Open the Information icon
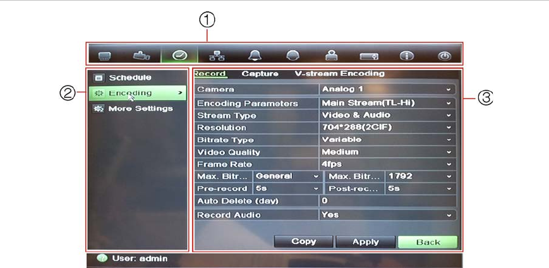549x268 pixels. (x=406, y=56)
